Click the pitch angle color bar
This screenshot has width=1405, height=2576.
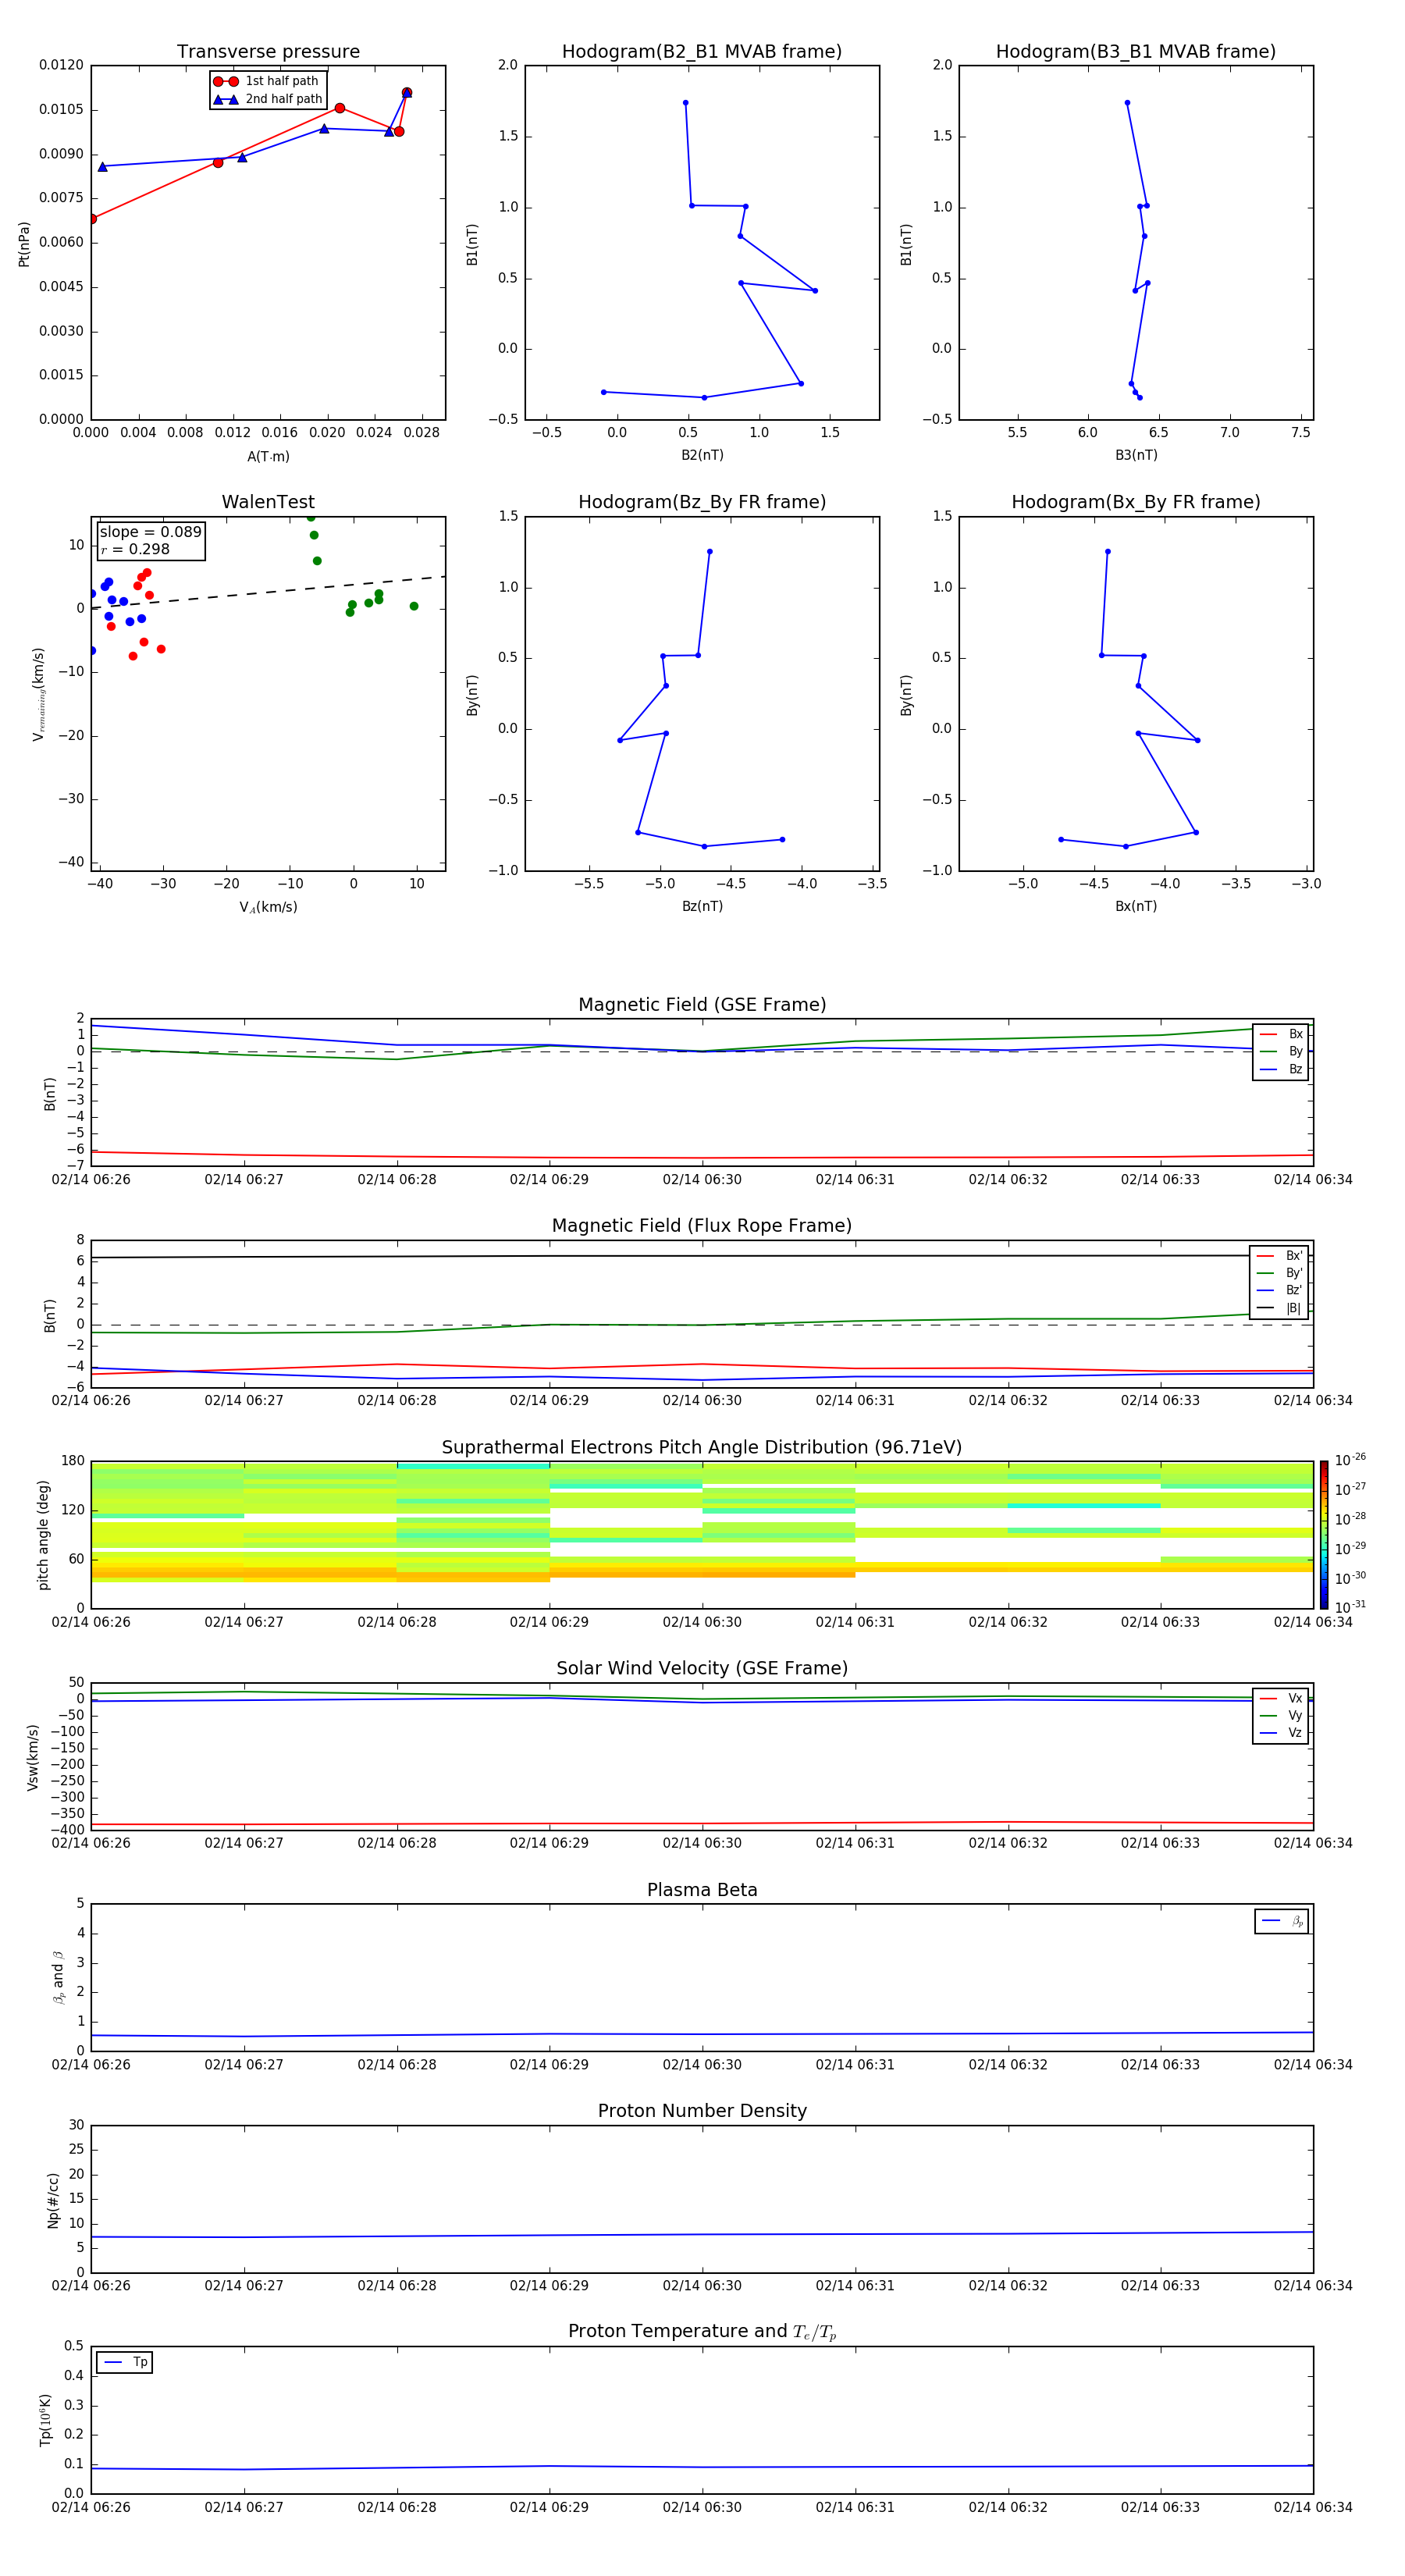[1323, 1535]
